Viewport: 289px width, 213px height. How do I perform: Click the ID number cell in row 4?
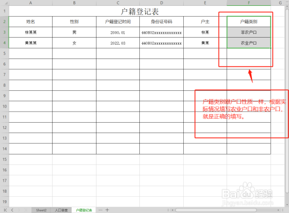(x=161, y=43)
